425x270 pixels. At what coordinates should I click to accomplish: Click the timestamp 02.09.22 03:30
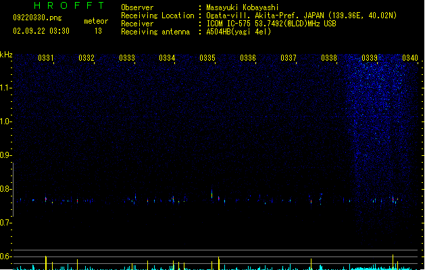tap(41, 31)
